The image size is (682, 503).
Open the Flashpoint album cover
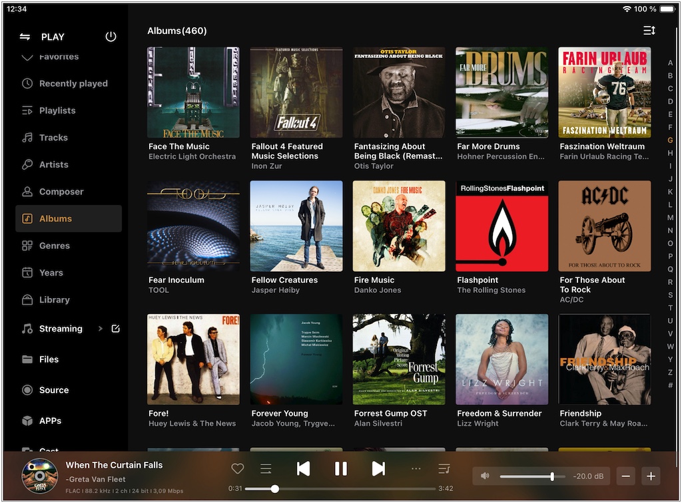click(502, 226)
